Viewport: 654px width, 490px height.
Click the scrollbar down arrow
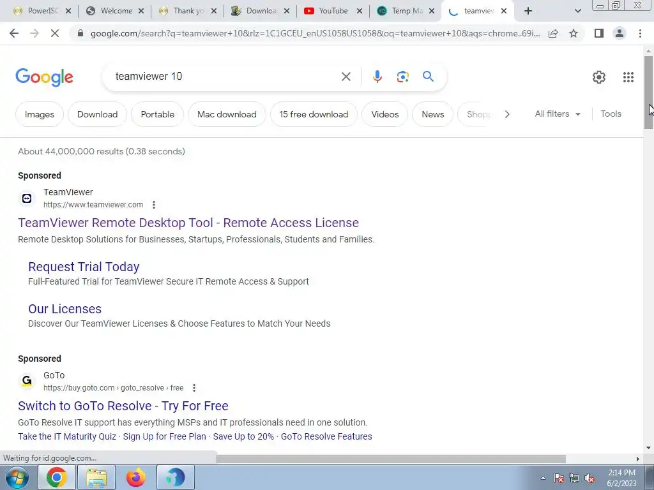click(648, 449)
